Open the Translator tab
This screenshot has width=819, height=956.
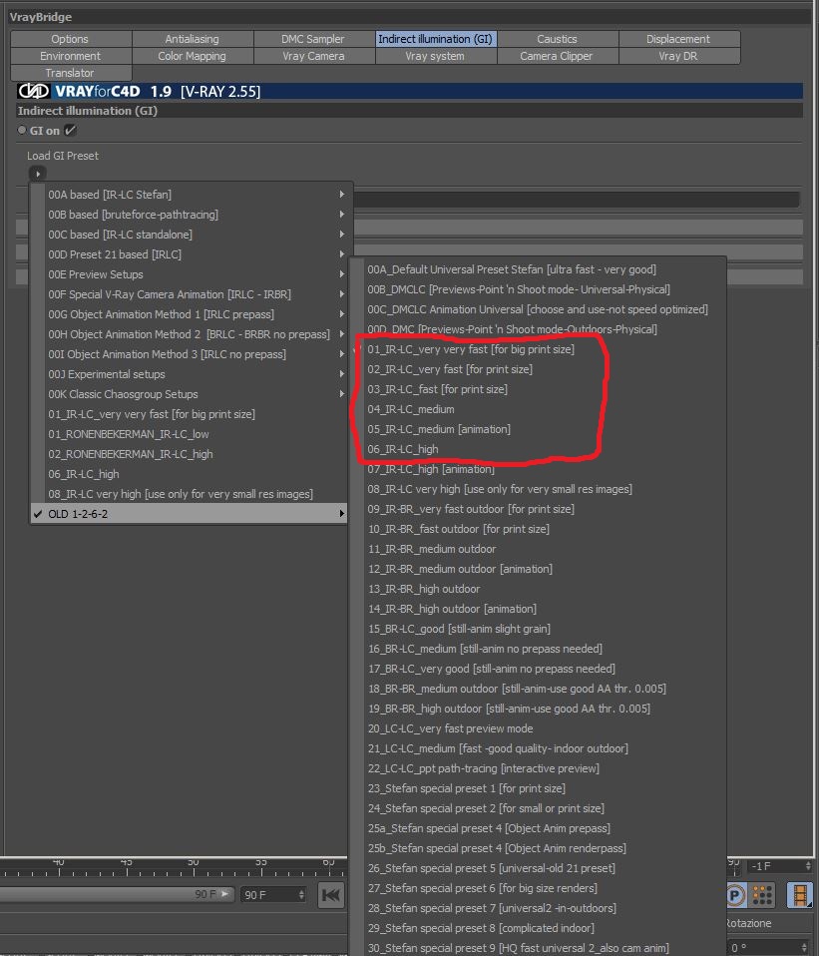point(71,73)
